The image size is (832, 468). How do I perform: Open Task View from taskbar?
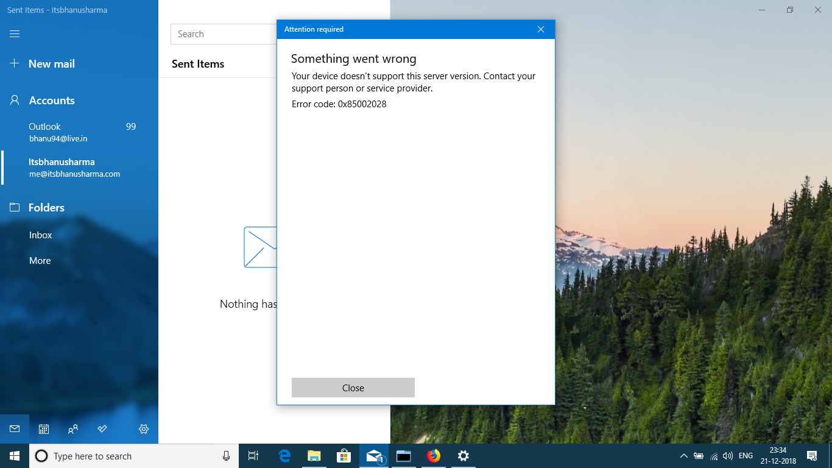tap(253, 456)
